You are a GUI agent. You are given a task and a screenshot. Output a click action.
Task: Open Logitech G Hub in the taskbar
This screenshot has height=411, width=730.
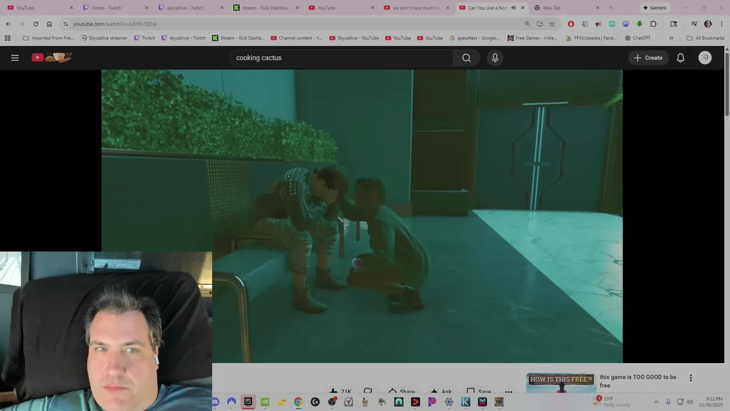click(x=315, y=402)
